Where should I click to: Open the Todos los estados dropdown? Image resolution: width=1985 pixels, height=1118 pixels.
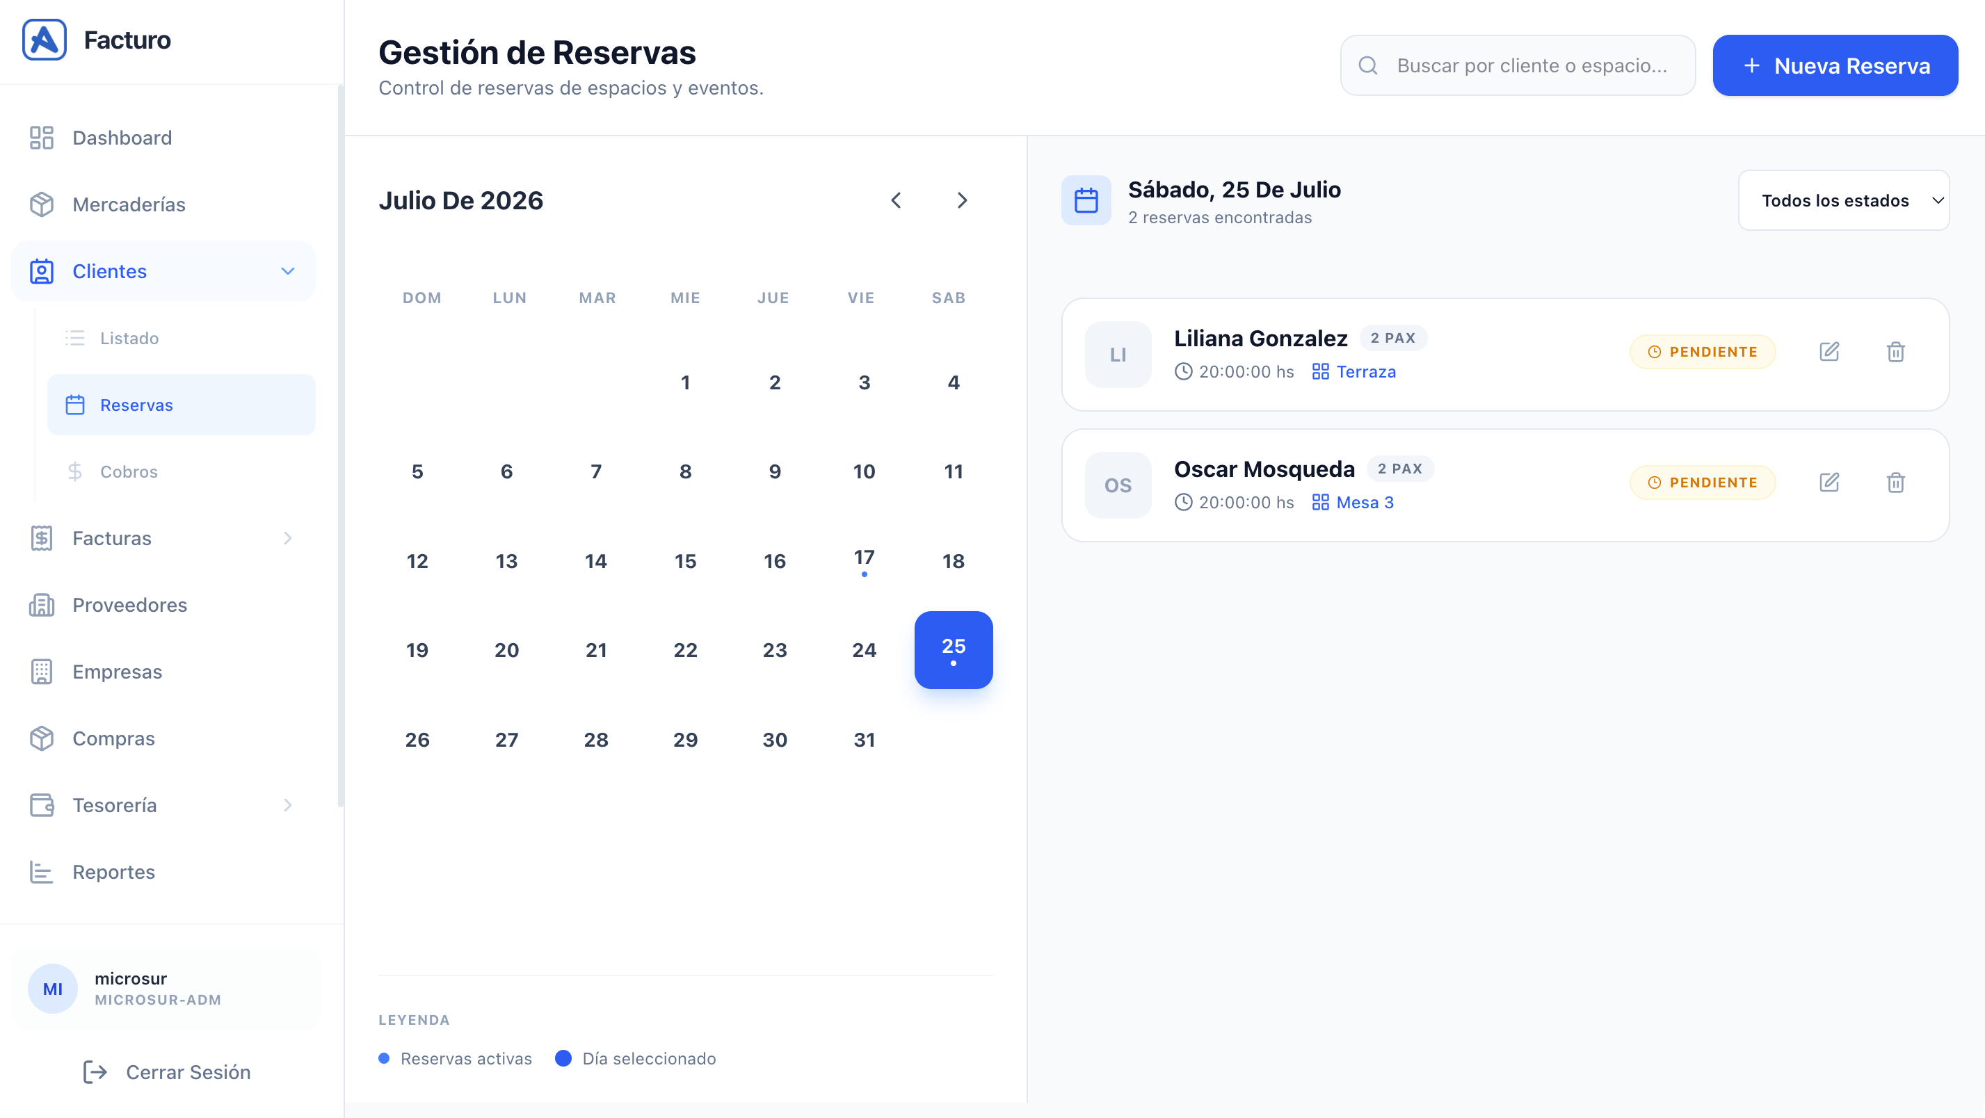1843,200
